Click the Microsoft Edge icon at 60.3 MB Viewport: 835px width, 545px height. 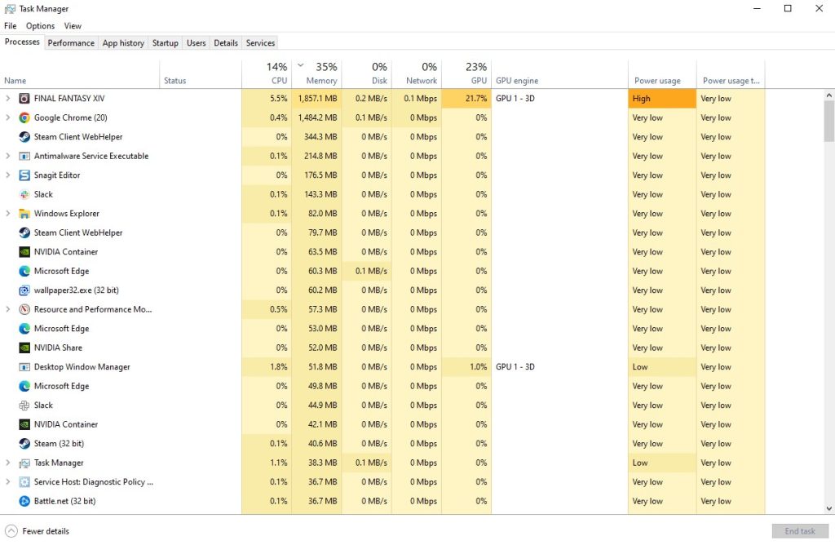pos(24,271)
